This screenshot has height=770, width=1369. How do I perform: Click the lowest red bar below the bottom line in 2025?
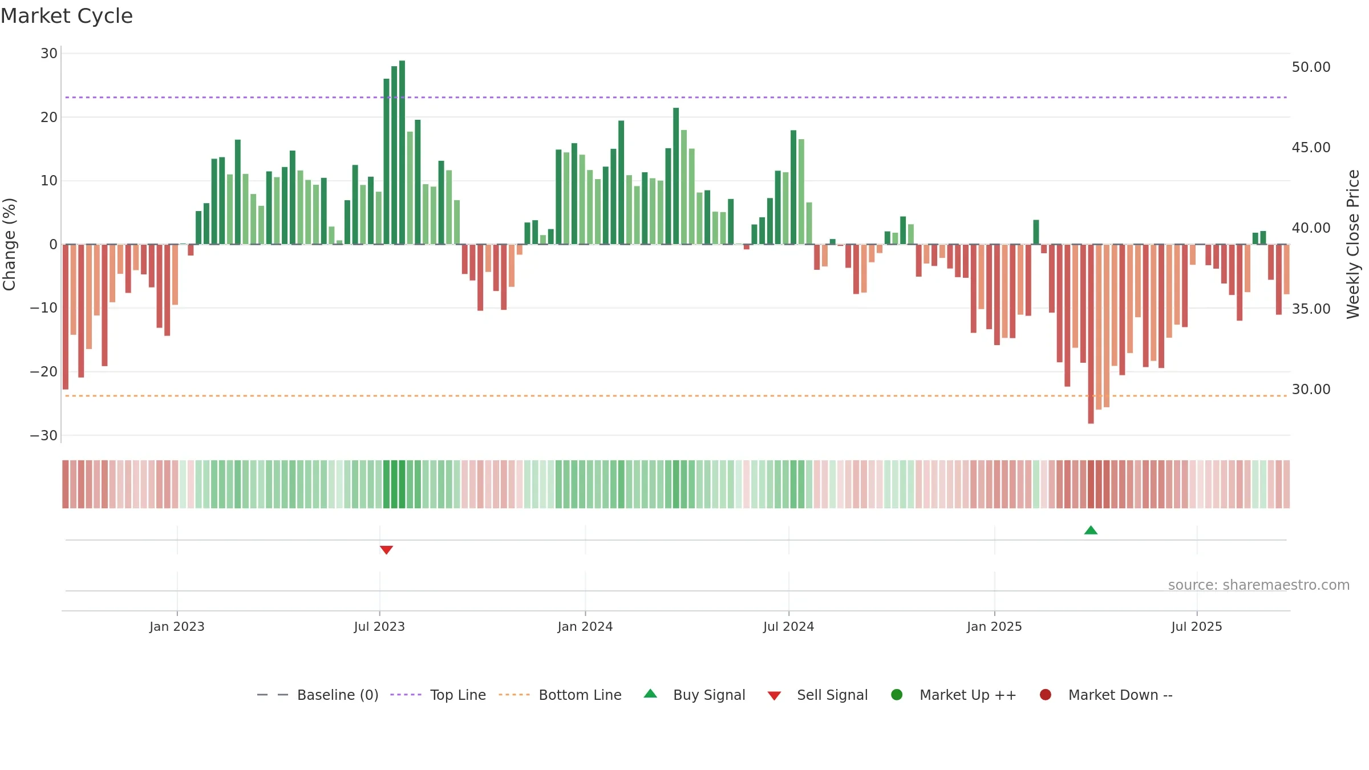(x=1091, y=334)
